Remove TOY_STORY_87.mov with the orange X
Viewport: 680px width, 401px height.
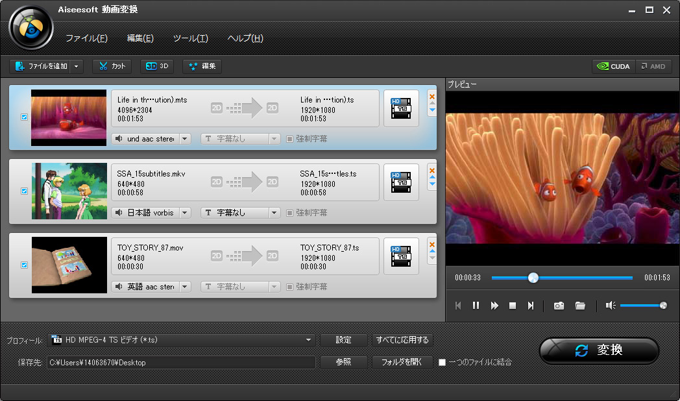(432, 245)
